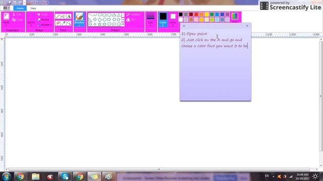
Task: Add new sticky note with plus
Action: pyautogui.click(x=184, y=26)
